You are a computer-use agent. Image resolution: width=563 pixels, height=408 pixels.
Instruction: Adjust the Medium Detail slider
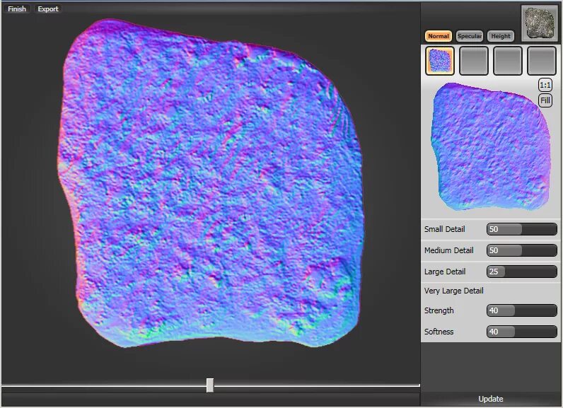[x=522, y=250]
